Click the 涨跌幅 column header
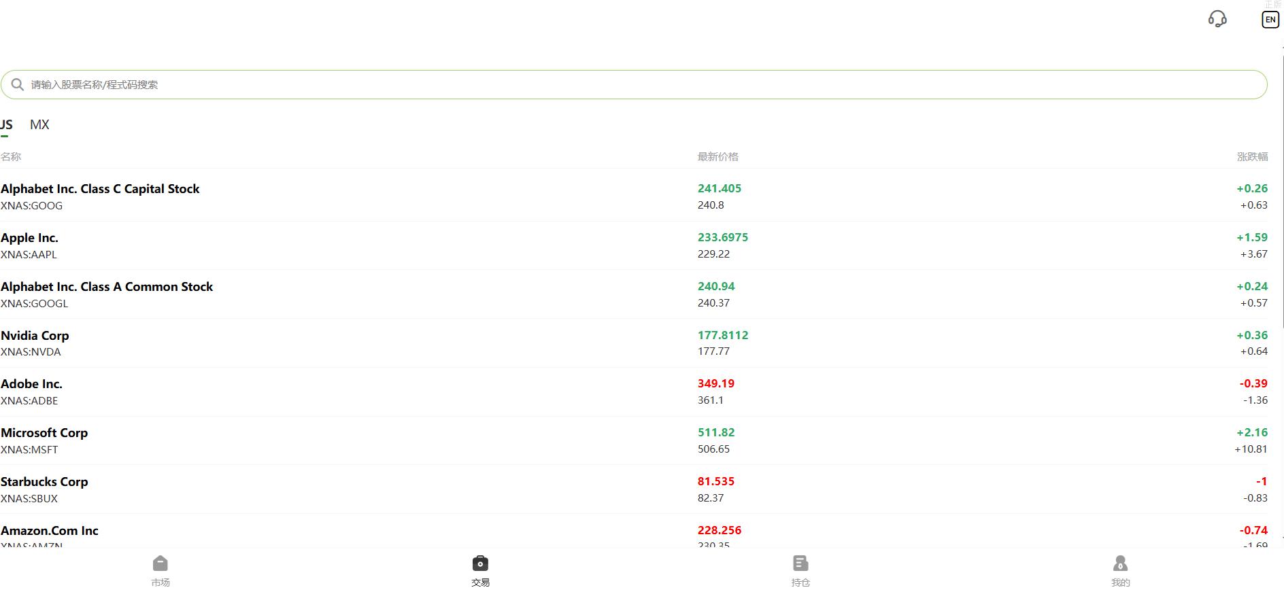The image size is (1284, 592). point(1251,156)
